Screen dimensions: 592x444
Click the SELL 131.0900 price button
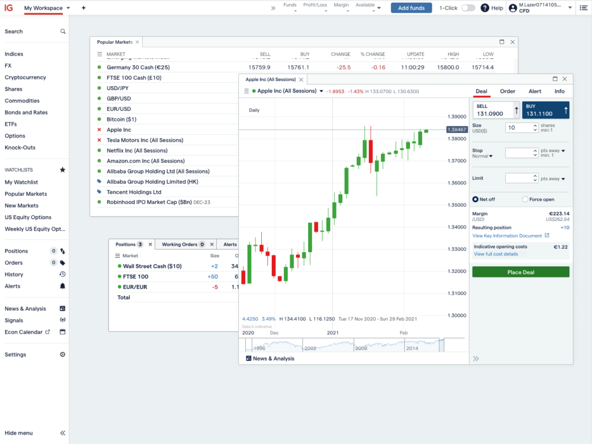[x=497, y=110]
